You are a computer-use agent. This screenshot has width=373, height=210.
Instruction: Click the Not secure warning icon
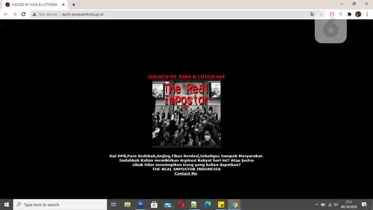34,14
